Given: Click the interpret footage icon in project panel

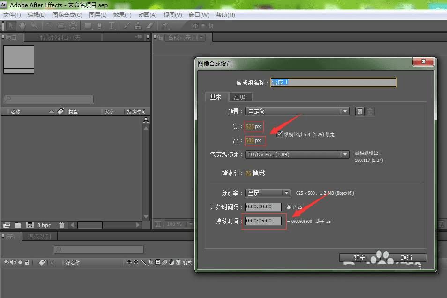Looking at the screenshot, I should click(7, 225).
